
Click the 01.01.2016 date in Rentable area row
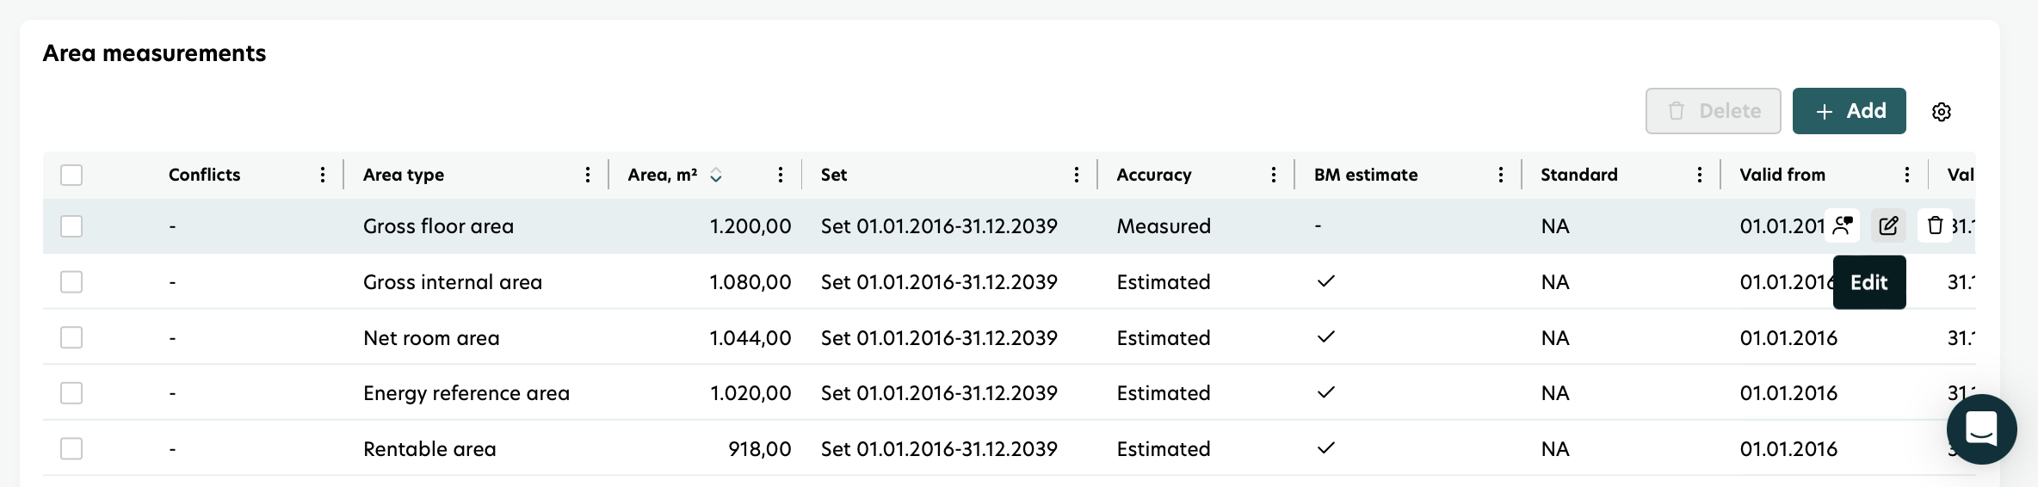click(x=1788, y=449)
